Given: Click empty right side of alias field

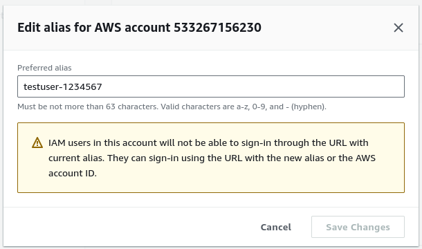Looking at the screenshot, I should click(x=253, y=86).
